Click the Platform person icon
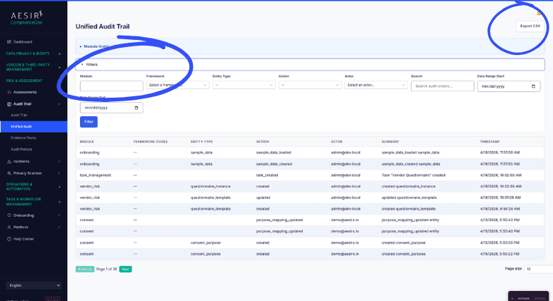The width and height of the screenshot is (553, 301). coord(9,228)
